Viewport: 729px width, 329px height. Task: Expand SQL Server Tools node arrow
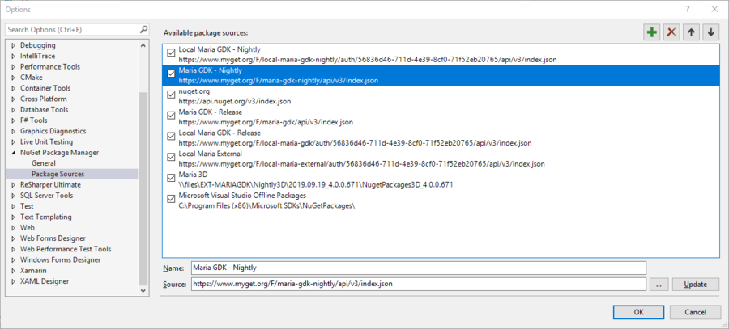(13, 196)
